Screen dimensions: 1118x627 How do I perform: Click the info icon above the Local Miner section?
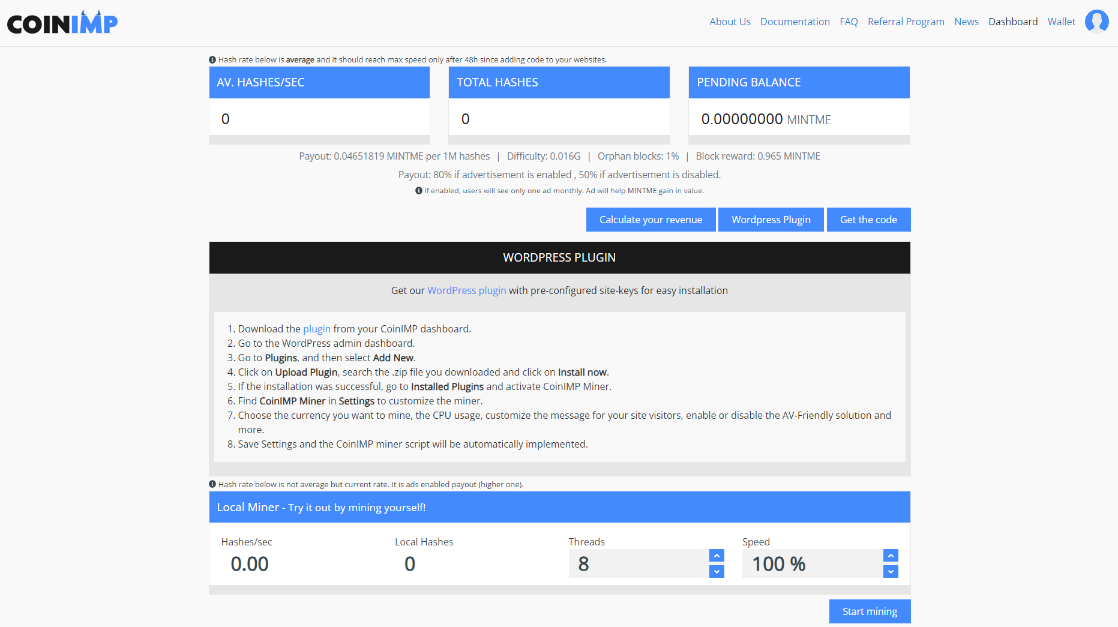pos(212,484)
